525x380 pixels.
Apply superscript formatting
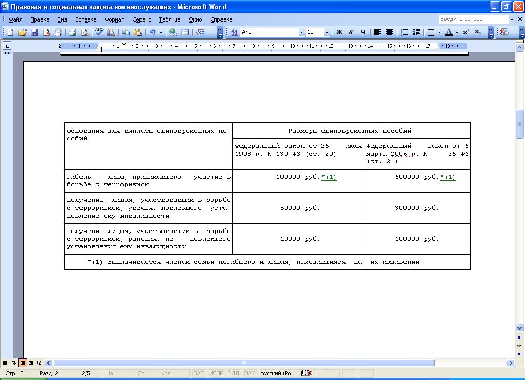(466, 32)
